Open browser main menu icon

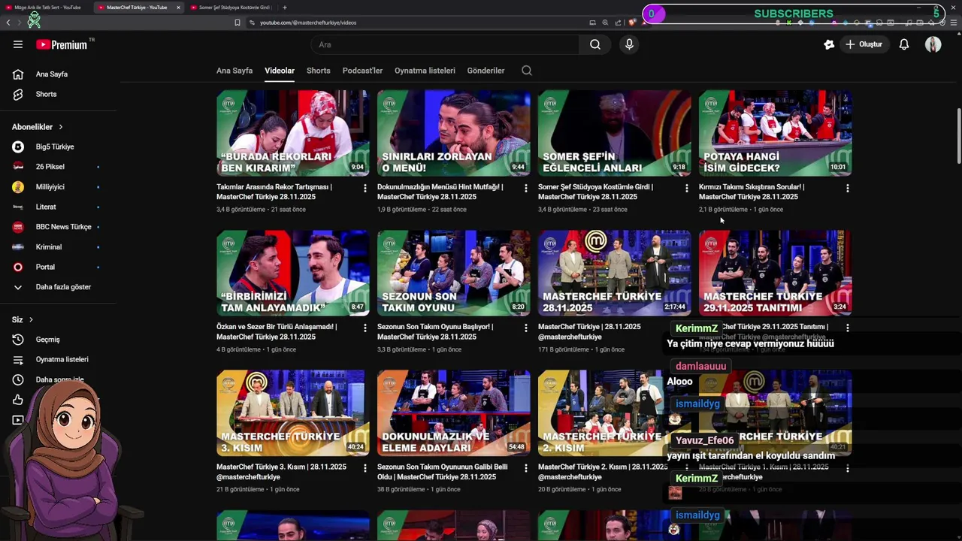tap(954, 23)
